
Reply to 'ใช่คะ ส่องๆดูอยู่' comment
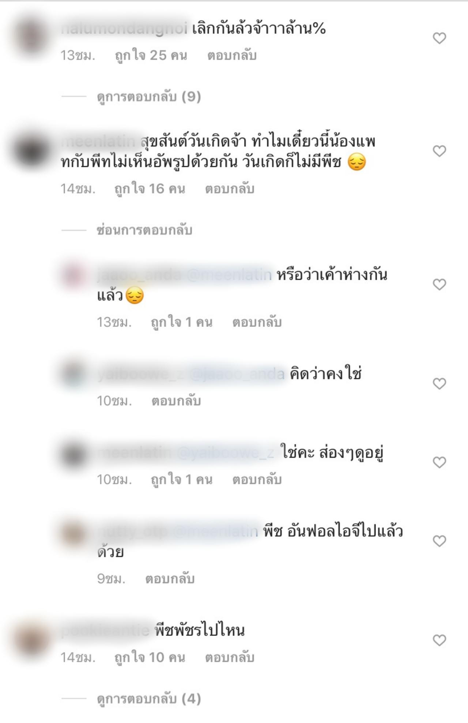257,480
